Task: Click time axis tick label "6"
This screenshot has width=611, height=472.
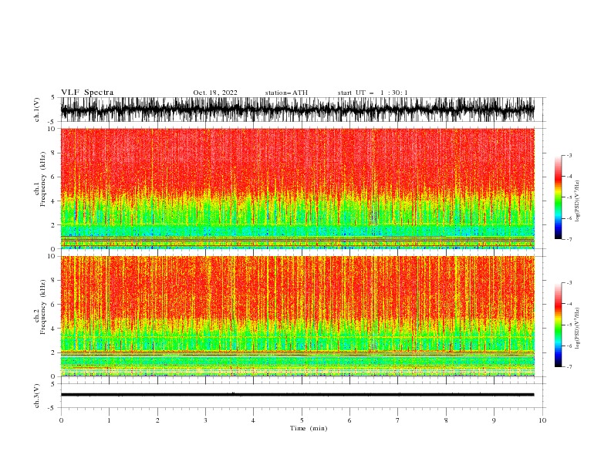Action: pyautogui.click(x=350, y=420)
